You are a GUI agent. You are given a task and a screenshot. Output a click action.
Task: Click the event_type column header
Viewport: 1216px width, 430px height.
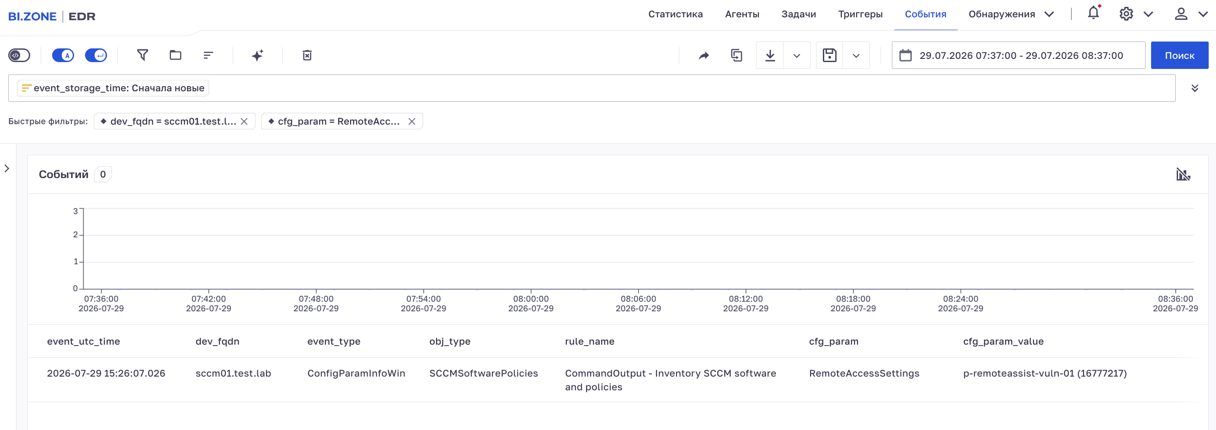pos(334,341)
